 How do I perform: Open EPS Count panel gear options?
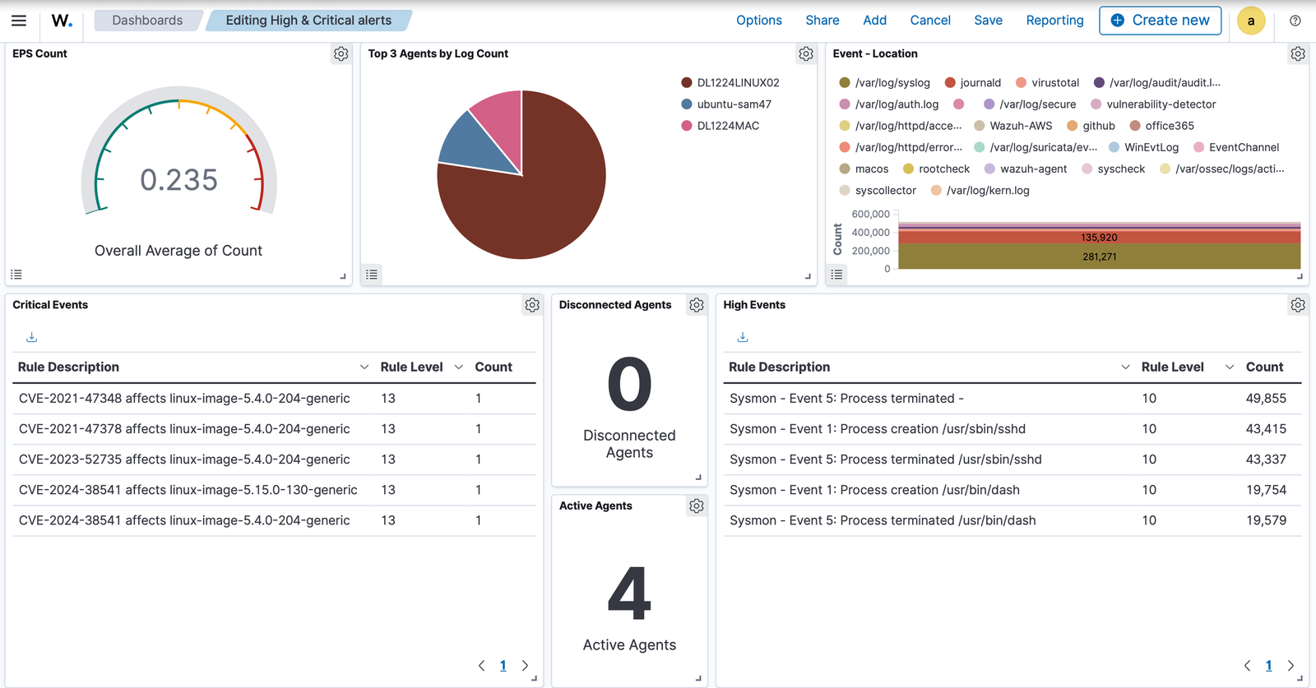coord(341,54)
